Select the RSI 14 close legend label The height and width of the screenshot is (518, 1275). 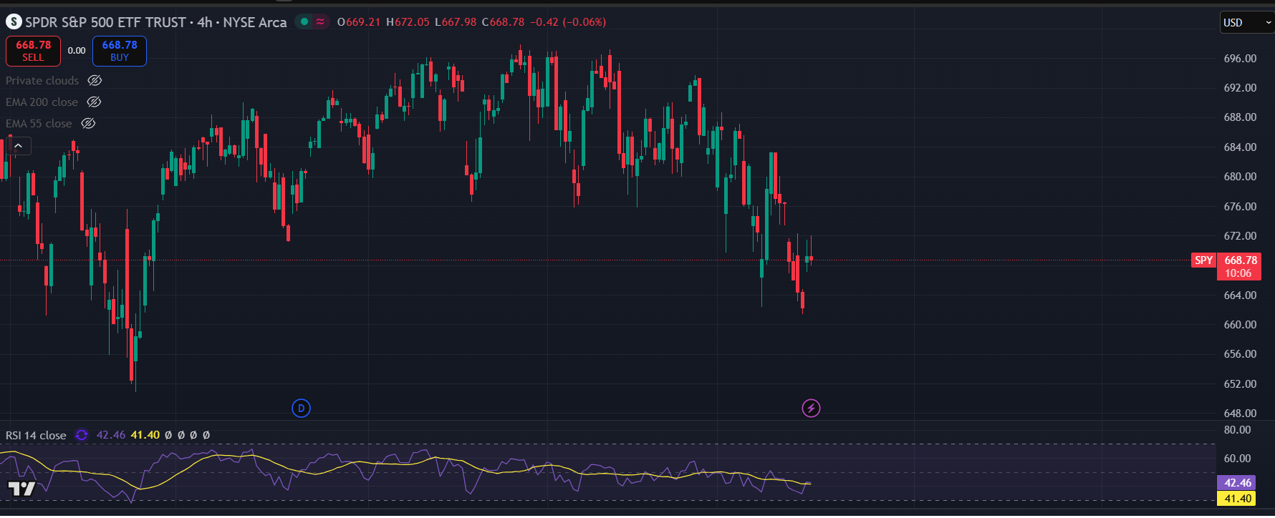pyautogui.click(x=36, y=435)
